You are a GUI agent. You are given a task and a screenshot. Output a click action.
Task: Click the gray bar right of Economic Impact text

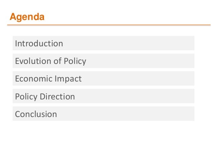click(x=138, y=78)
